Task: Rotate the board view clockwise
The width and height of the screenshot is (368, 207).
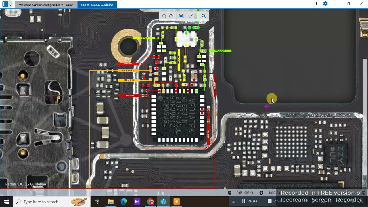Action: (x=171, y=16)
